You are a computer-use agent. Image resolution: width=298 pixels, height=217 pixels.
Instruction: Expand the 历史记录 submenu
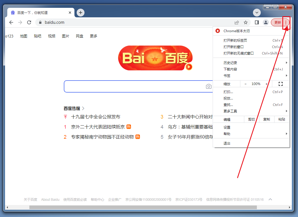[x=251, y=63]
